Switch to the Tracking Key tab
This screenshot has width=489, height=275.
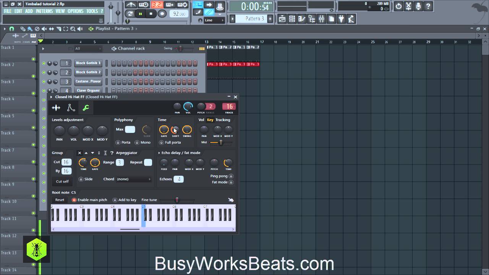tap(210, 120)
